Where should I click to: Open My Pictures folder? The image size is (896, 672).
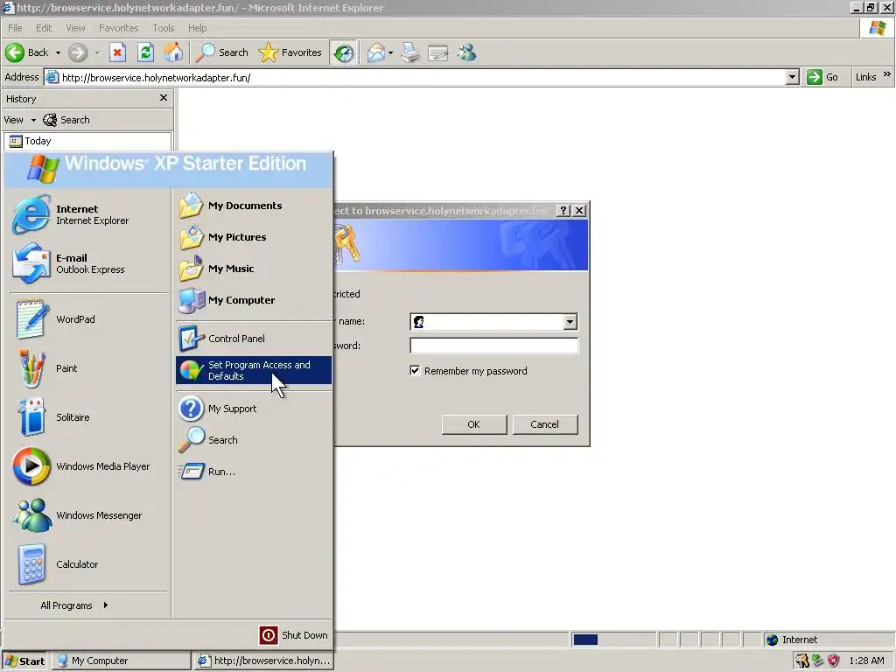click(253, 237)
